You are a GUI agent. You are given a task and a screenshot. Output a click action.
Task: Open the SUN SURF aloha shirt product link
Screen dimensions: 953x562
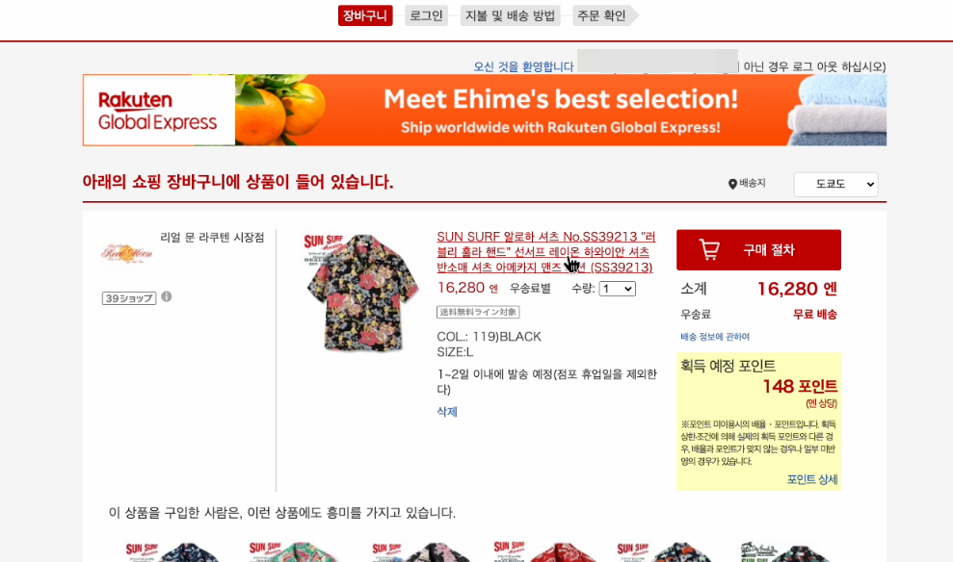[x=545, y=252]
